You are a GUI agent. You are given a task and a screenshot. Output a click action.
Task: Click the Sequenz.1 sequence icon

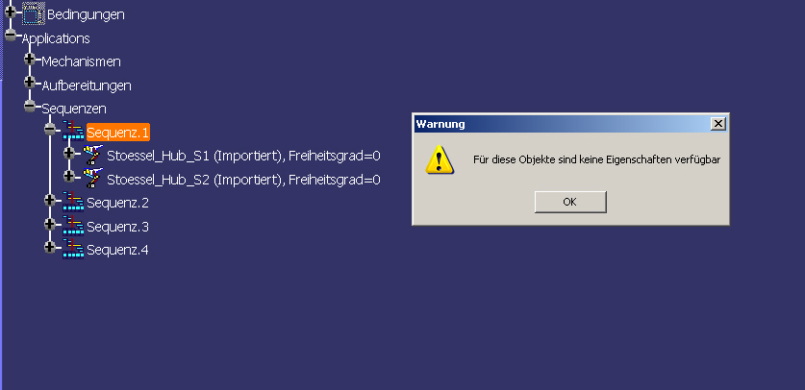point(73,131)
